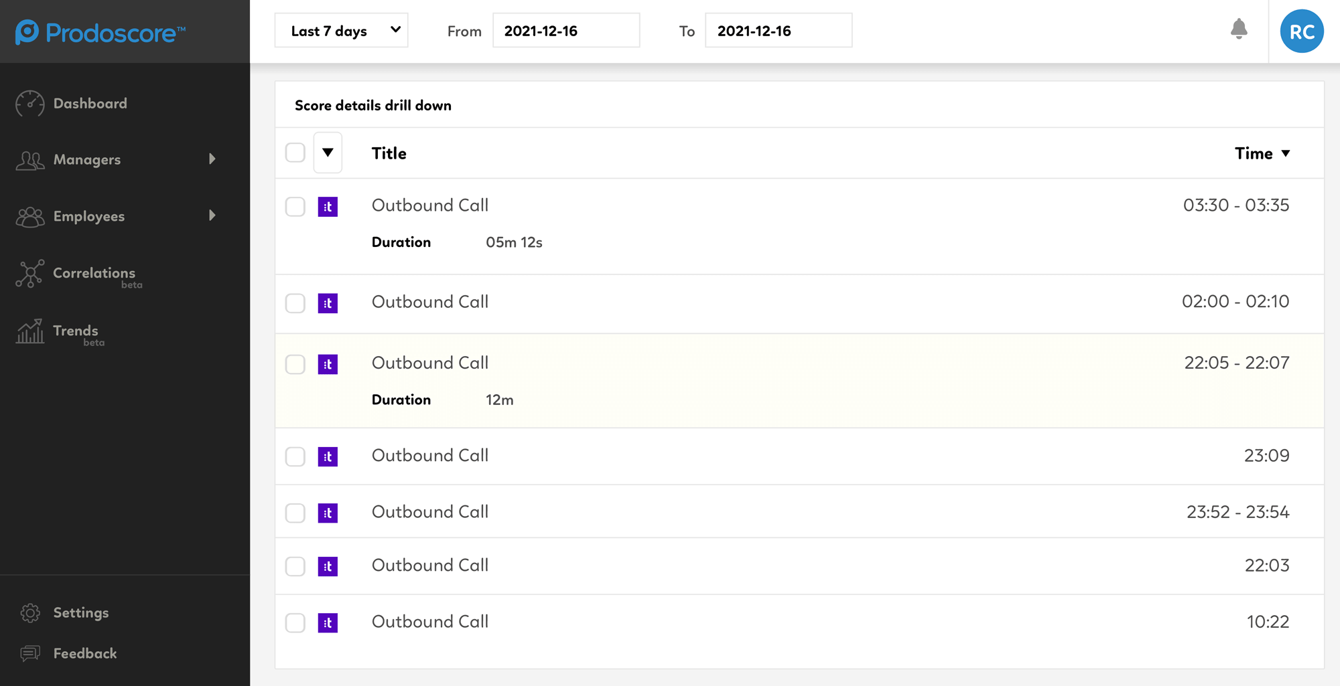The image size is (1340, 686).
Task: Click purple call icon for 22:03 row
Action: [328, 566]
